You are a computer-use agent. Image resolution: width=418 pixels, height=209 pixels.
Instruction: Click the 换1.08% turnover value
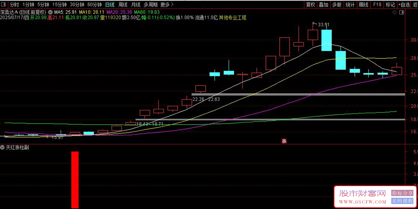pos(185,18)
